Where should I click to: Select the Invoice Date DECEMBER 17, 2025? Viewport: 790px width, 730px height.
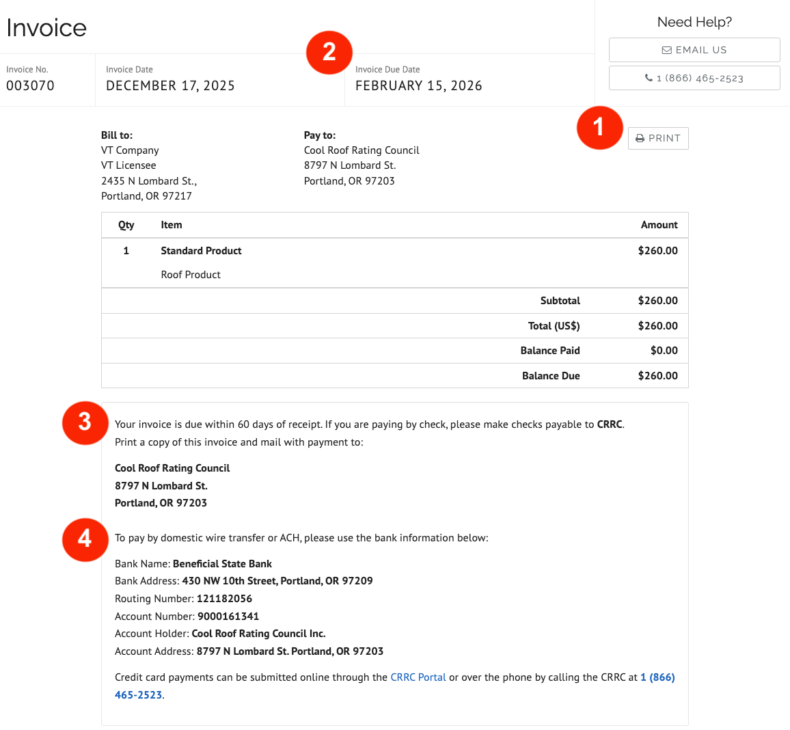pyautogui.click(x=170, y=85)
